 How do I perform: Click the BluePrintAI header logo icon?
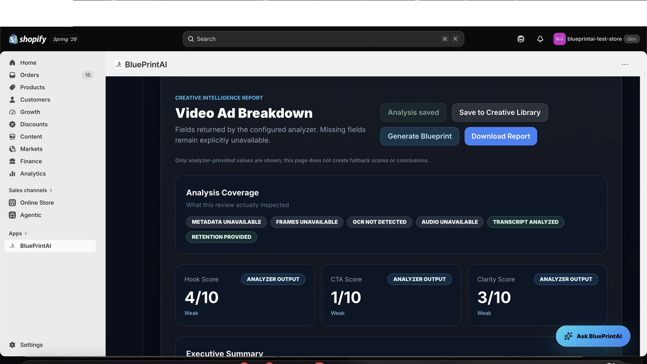pyautogui.click(x=118, y=64)
